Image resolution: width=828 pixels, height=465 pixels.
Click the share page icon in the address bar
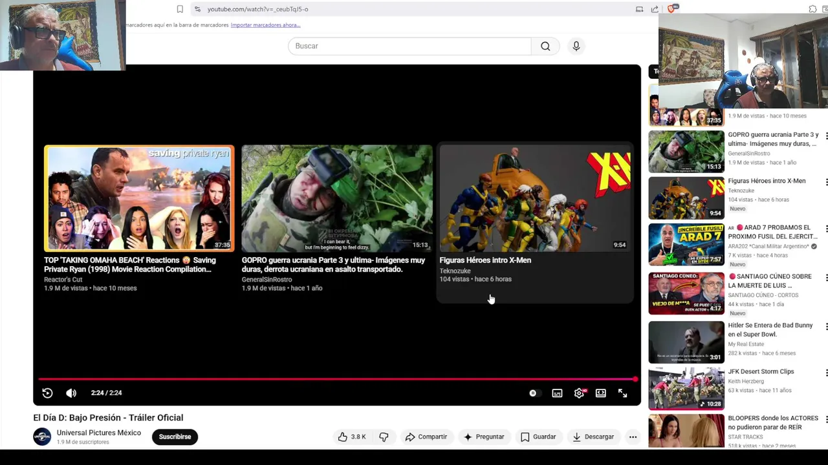coord(655,9)
